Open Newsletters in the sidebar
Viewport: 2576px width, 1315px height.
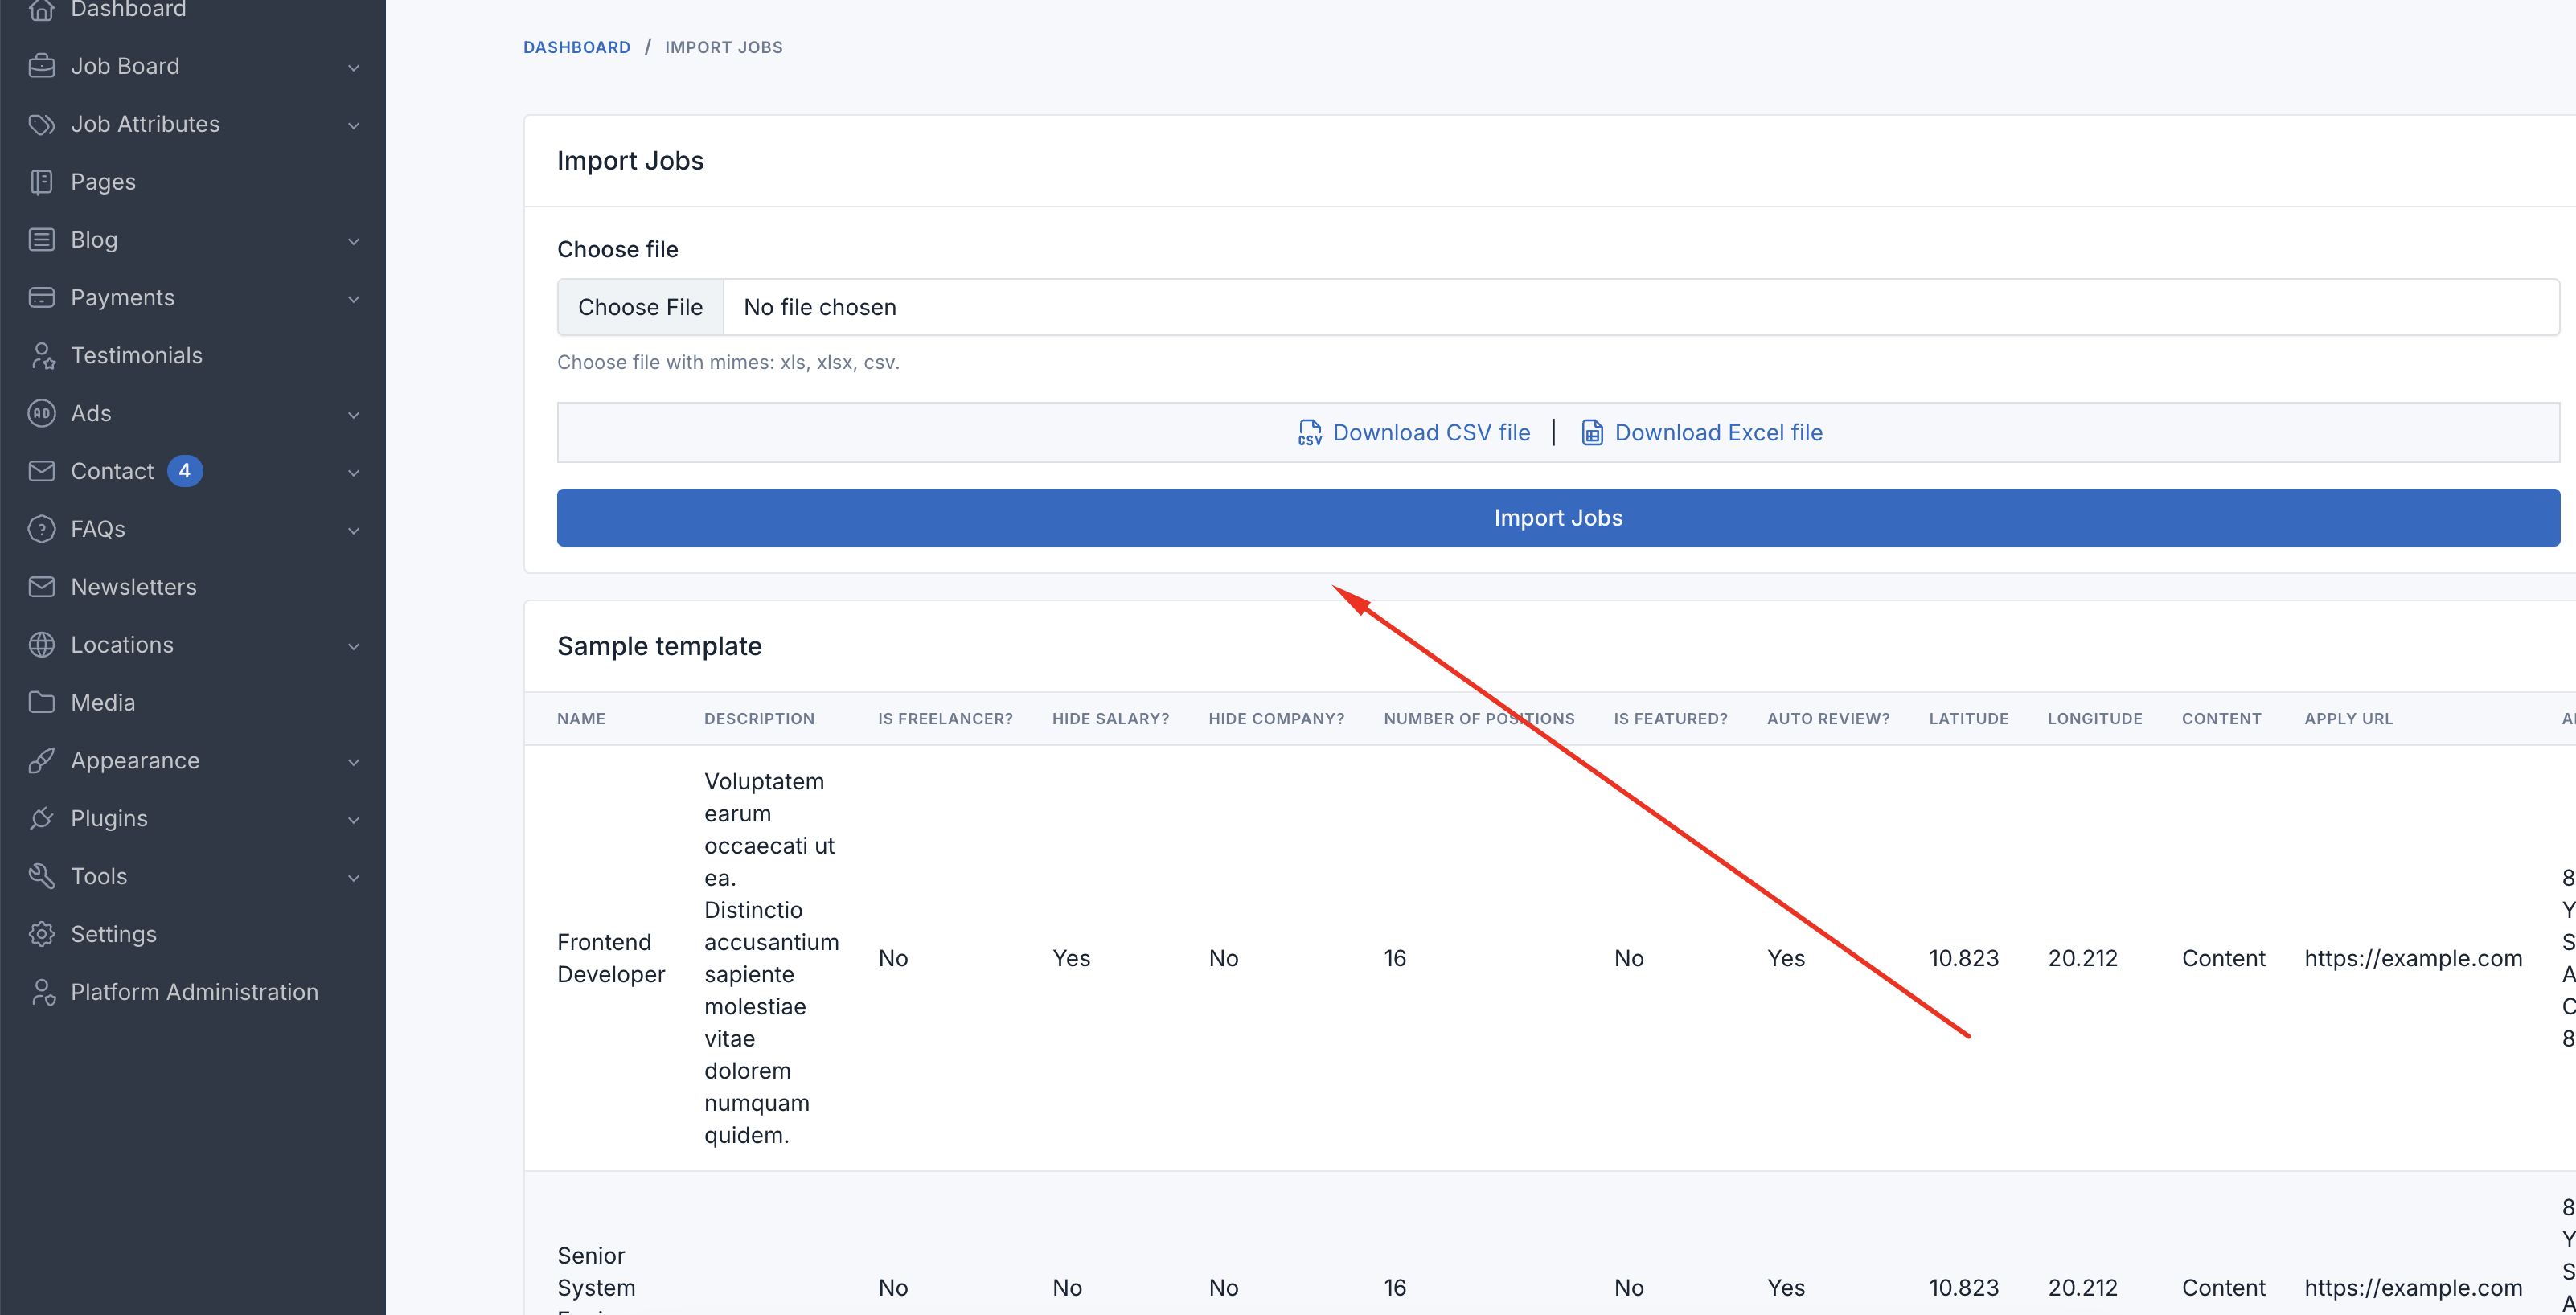(x=192, y=587)
